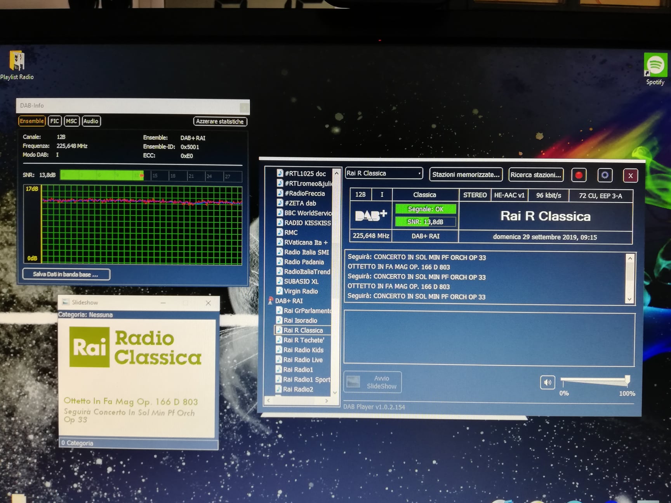
Task: Click '96 kbit/s' bitrate cell
Action: click(x=549, y=195)
